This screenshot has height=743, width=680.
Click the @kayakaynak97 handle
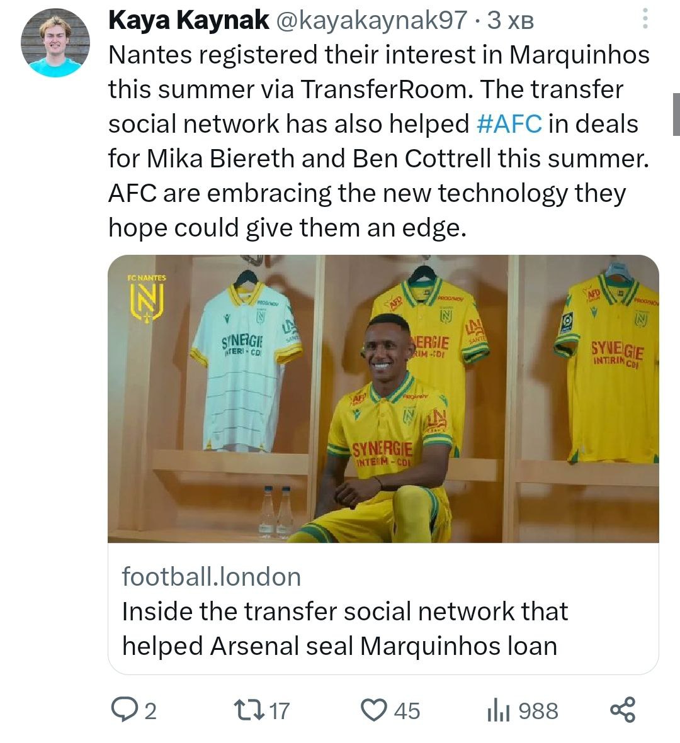tap(371, 21)
